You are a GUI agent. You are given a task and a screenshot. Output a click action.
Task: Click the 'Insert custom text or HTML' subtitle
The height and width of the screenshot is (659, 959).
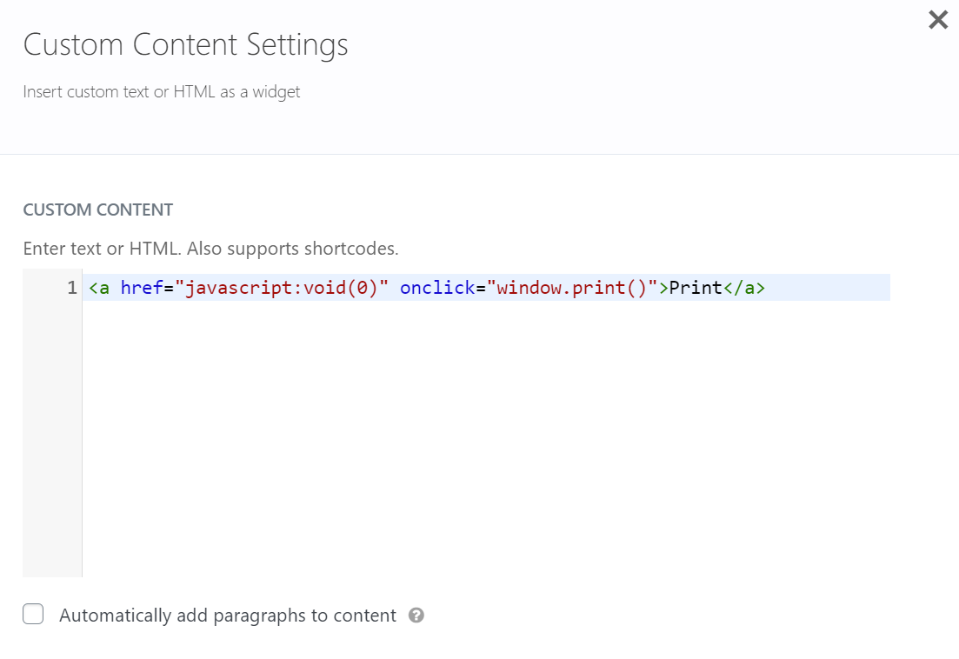(161, 91)
